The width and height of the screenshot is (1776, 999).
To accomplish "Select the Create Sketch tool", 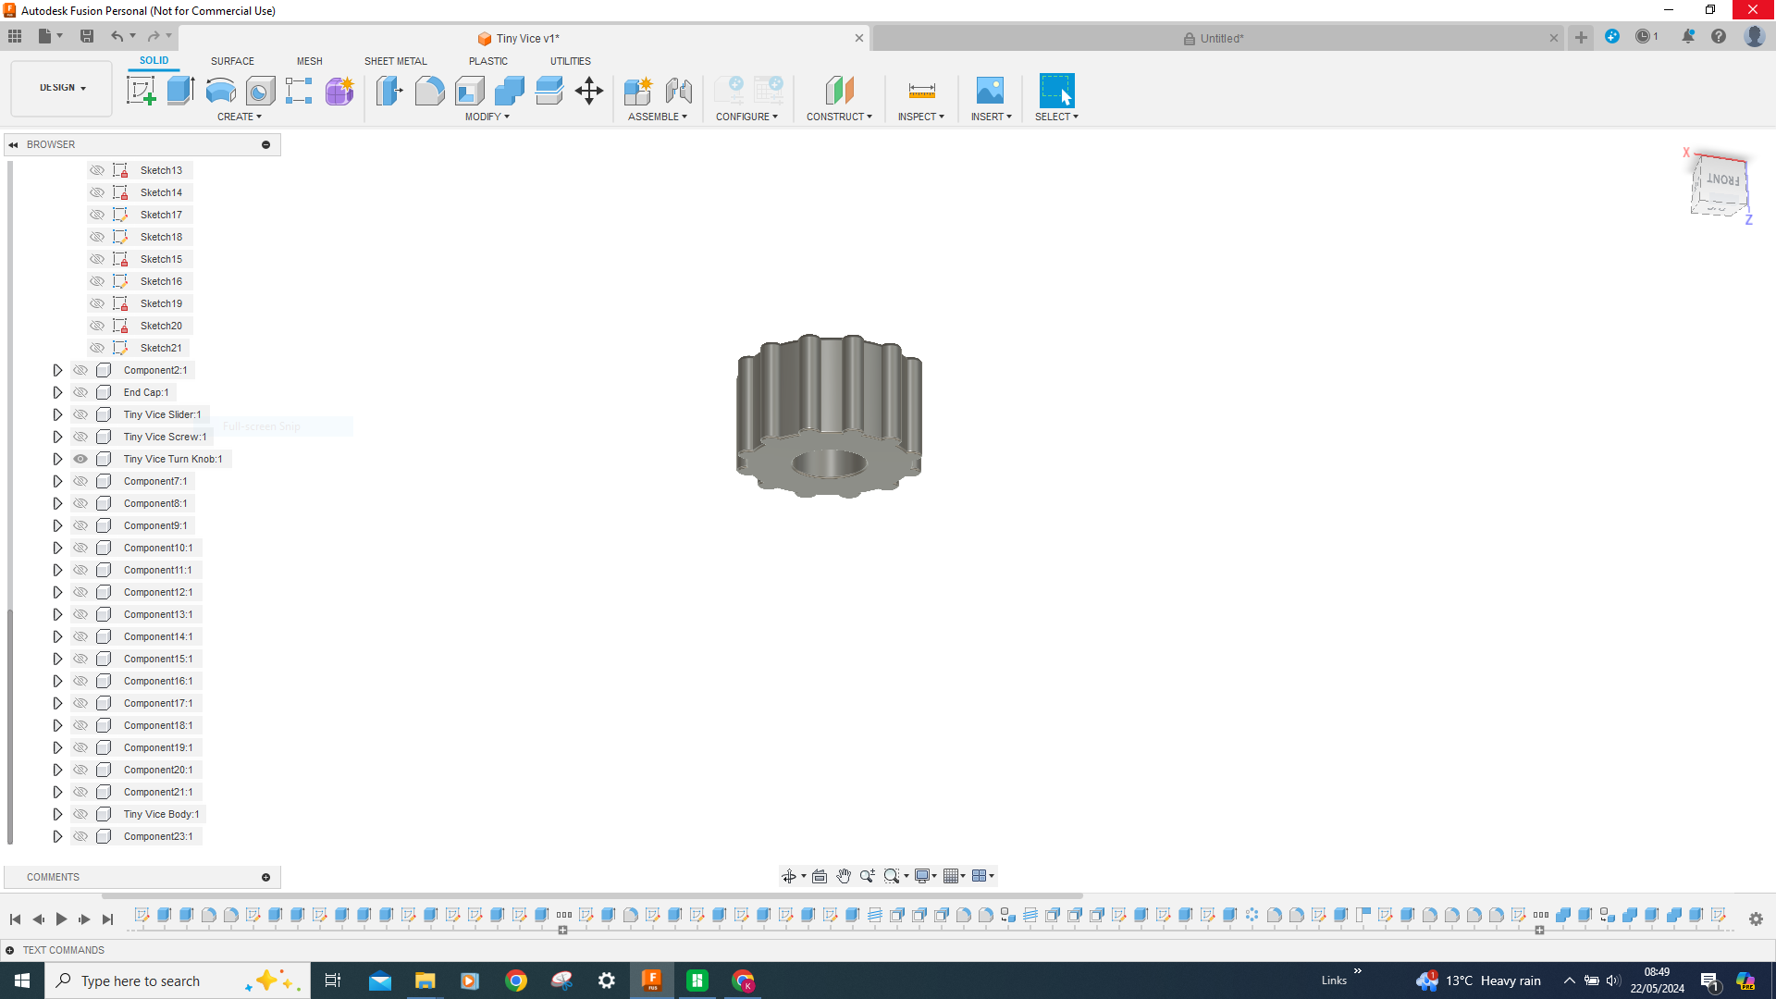I will pyautogui.click(x=141, y=91).
